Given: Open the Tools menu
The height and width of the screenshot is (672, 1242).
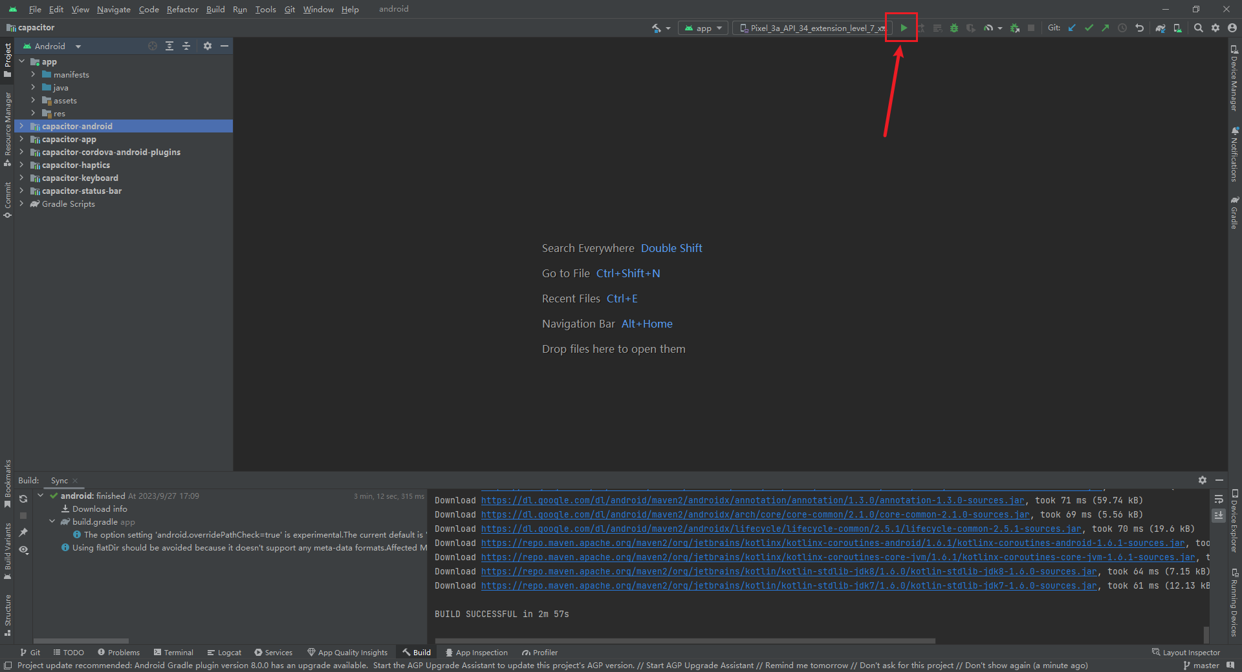Looking at the screenshot, I should (265, 9).
